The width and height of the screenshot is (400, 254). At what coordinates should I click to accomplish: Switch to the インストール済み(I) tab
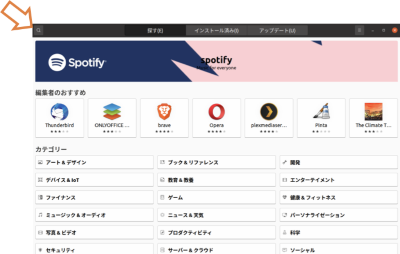tap(216, 30)
